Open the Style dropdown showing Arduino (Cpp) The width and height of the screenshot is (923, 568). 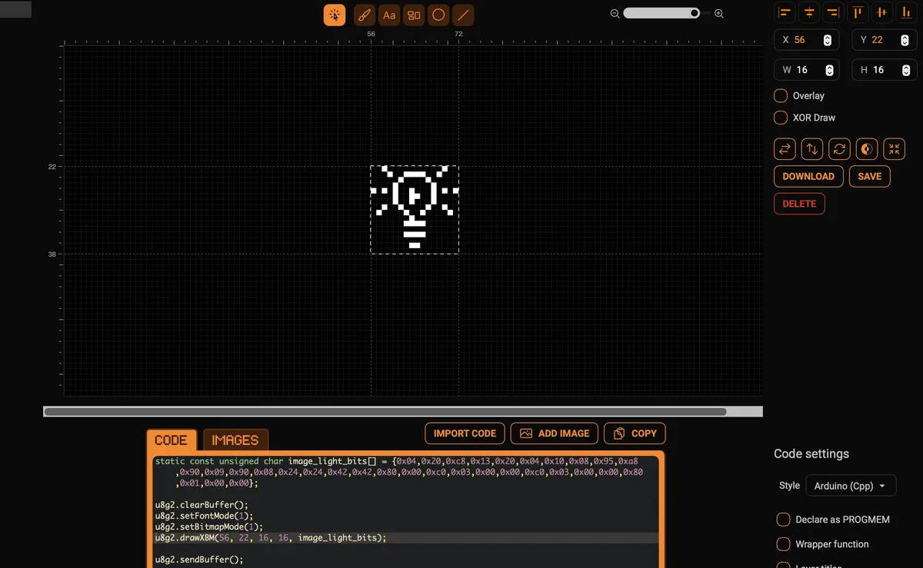(851, 486)
